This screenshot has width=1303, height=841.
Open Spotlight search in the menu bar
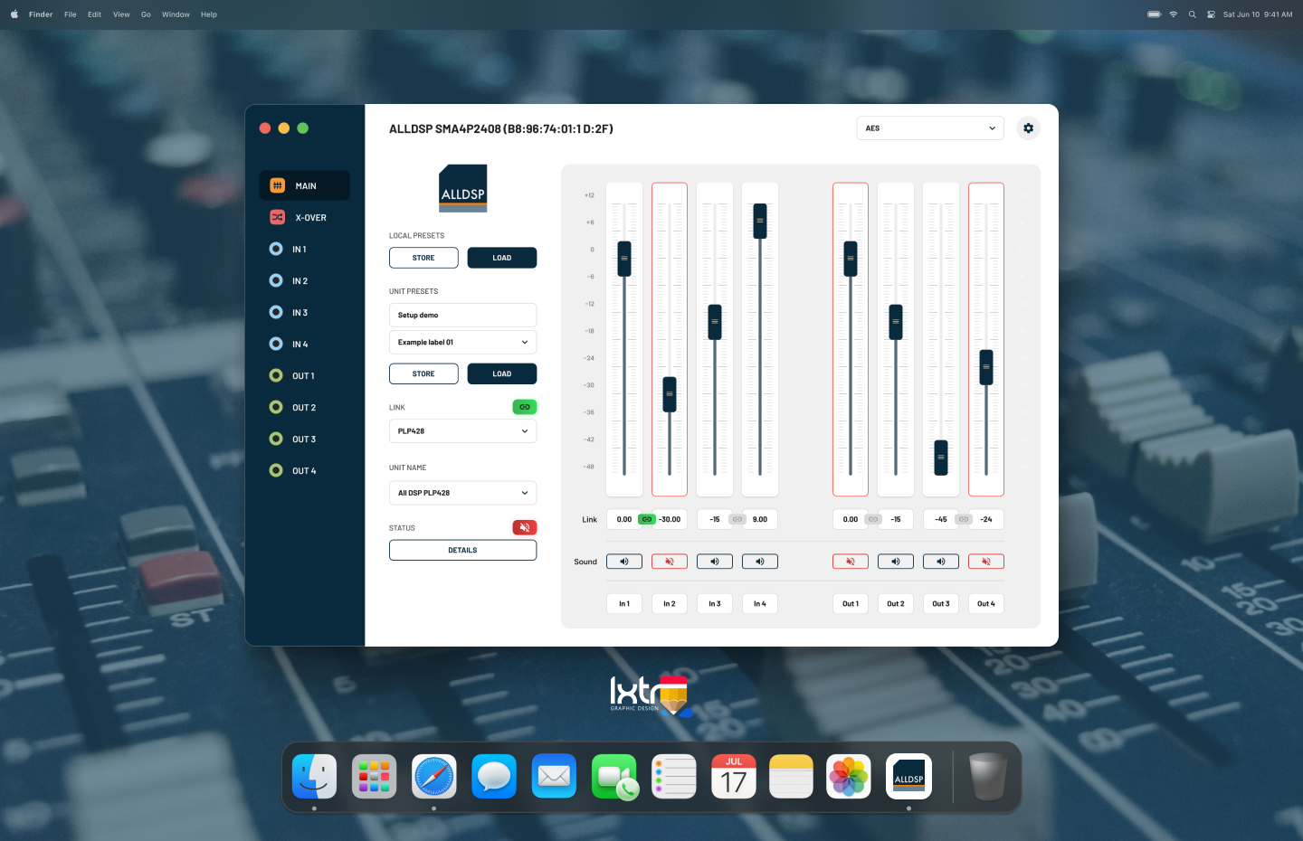coord(1192,14)
